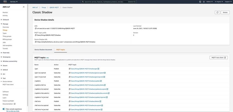Copy the shadow/update/documents topic

[70, 93]
